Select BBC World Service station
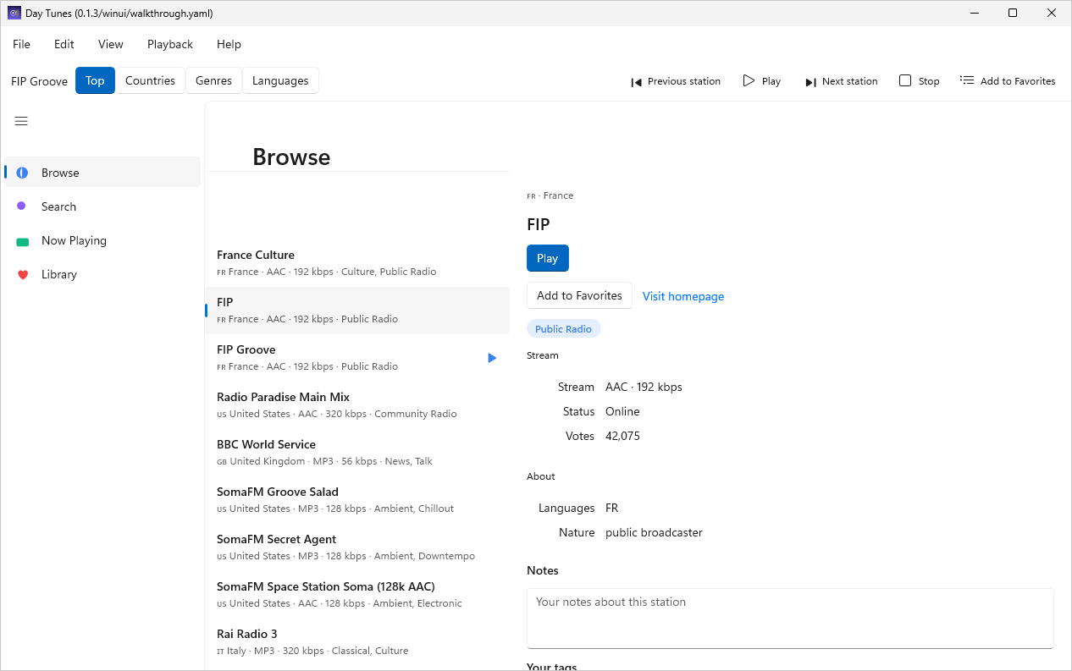 pos(357,453)
